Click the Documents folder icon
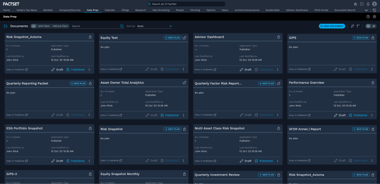Viewport: 380px width, 184px height. (x=5, y=26)
